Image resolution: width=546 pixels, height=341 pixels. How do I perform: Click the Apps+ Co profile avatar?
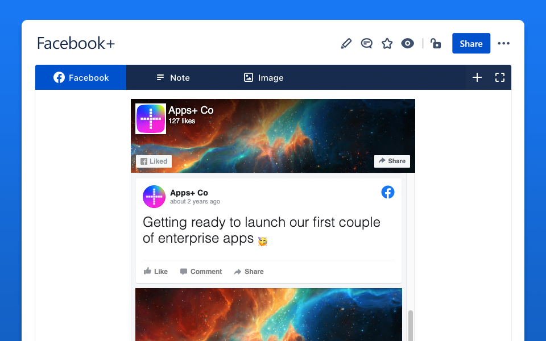click(153, 196)
